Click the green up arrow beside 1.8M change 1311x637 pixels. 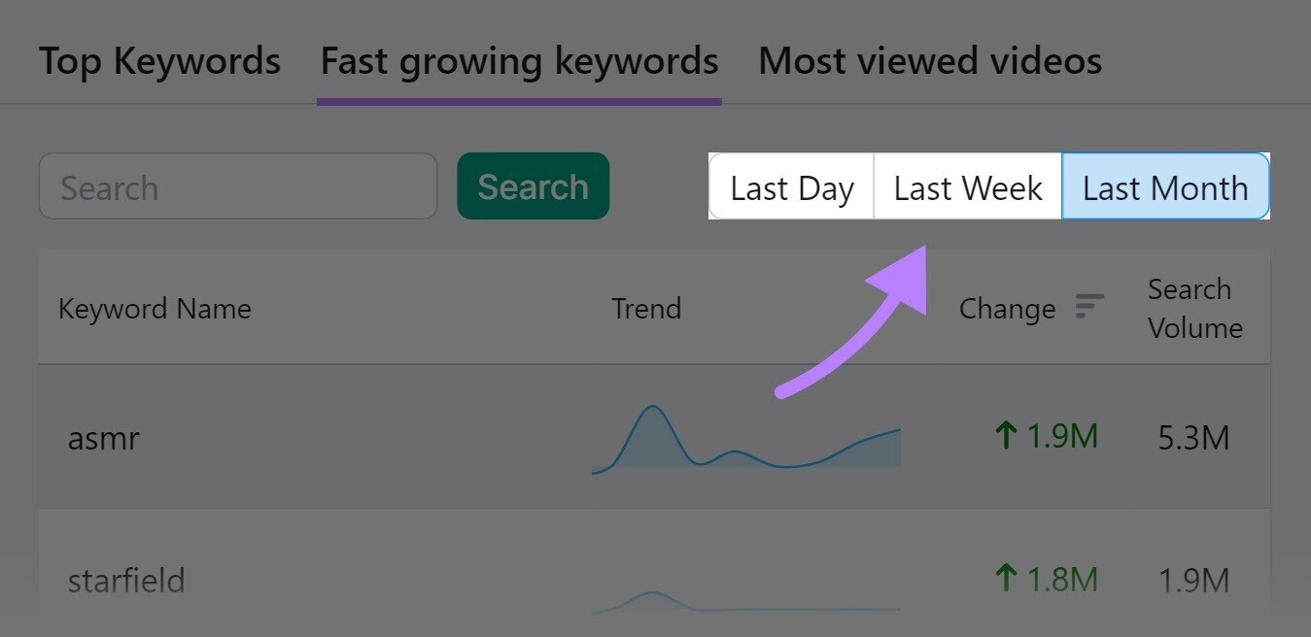click(1006, 579)
